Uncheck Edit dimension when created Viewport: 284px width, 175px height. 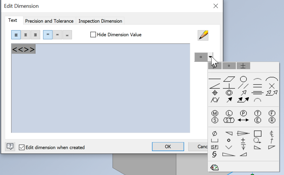click(x=22, y=147)
